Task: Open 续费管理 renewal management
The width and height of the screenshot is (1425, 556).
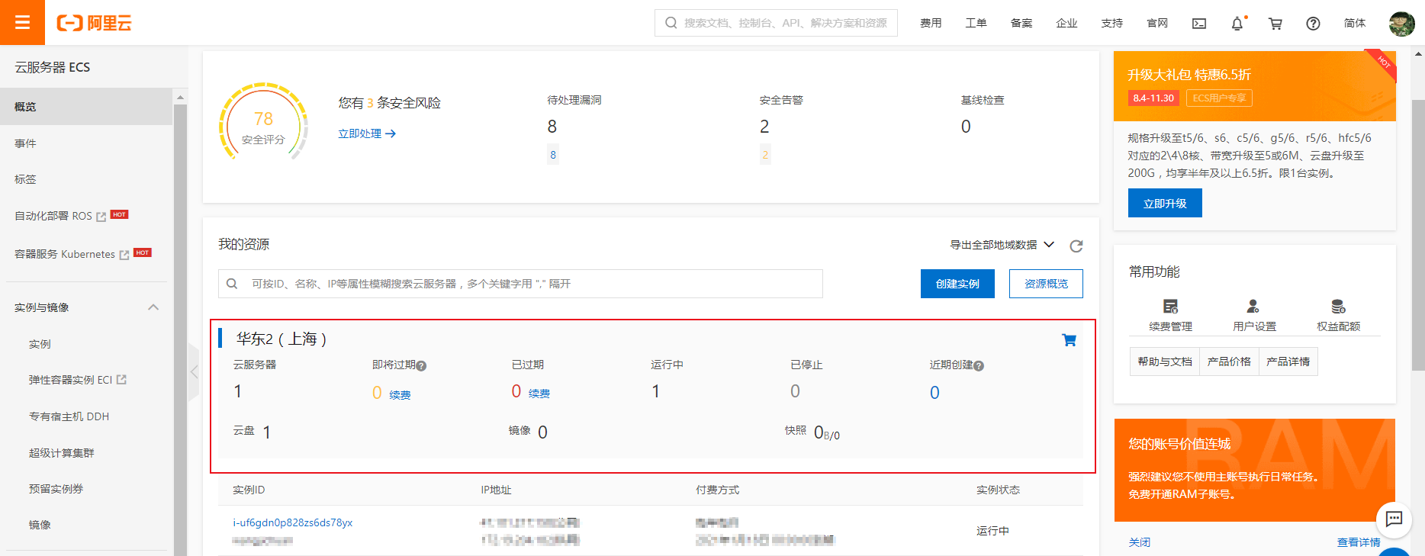Action: coord(1170,316)
